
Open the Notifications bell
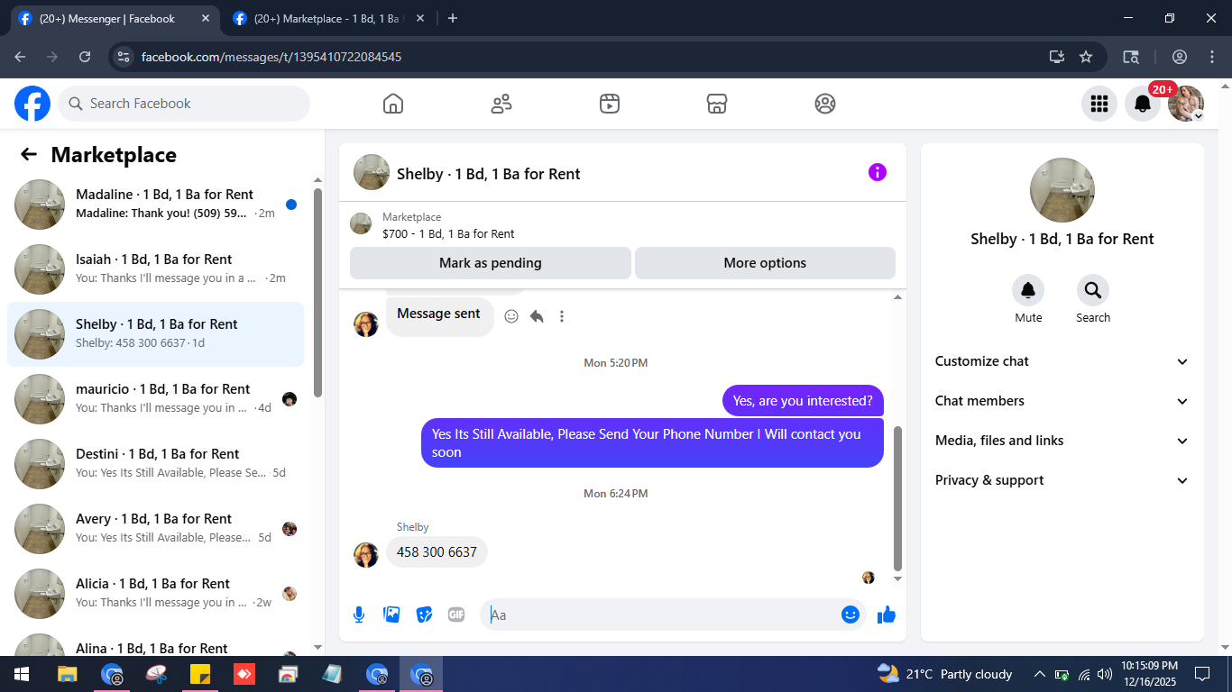point(1143,104)
